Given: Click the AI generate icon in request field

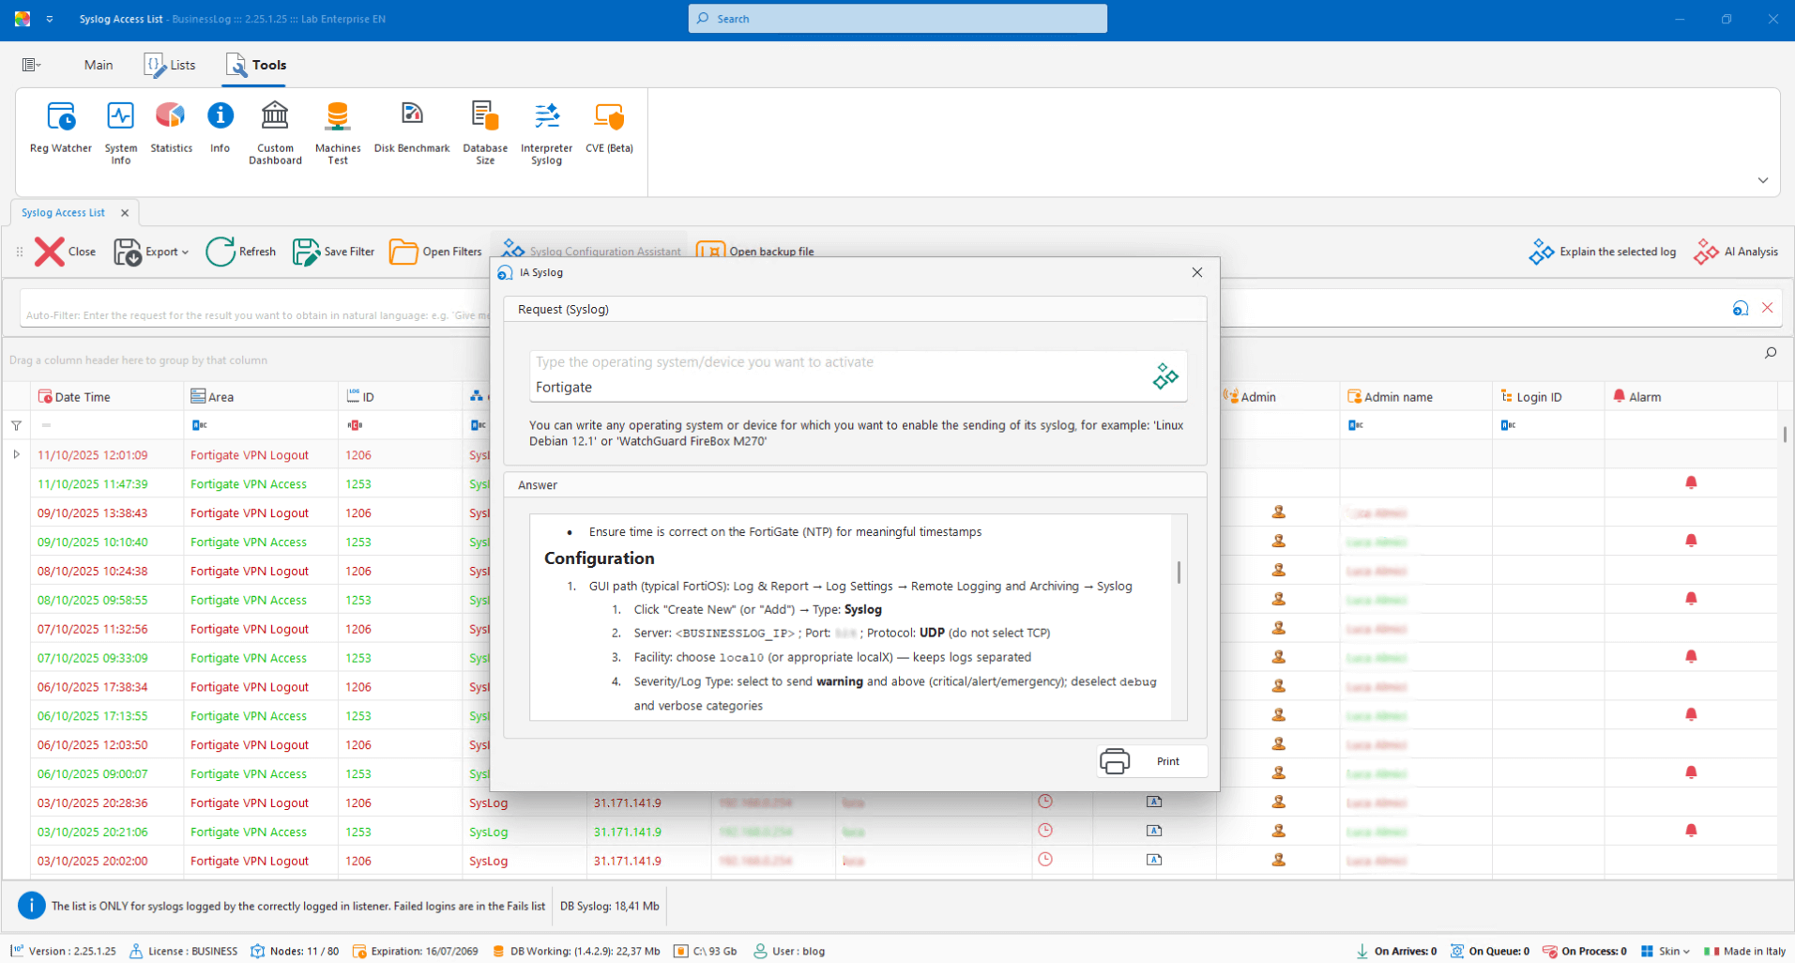Looking at the screenshot, I should (1164, 376).
